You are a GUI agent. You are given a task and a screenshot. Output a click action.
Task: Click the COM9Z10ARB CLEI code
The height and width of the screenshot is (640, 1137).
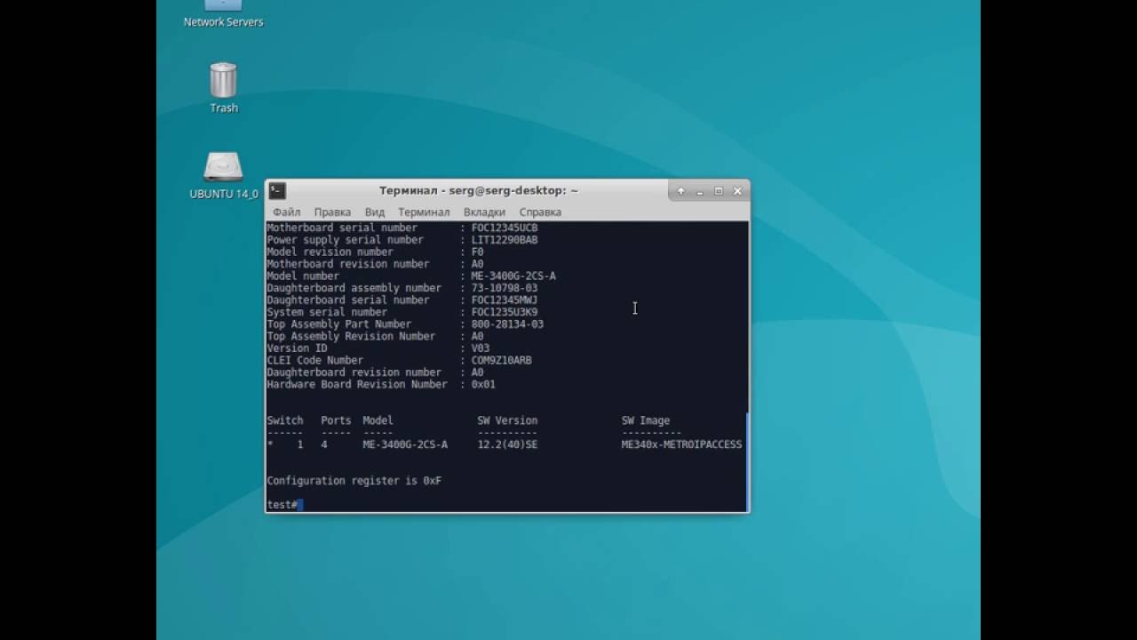tap(501, 360)
